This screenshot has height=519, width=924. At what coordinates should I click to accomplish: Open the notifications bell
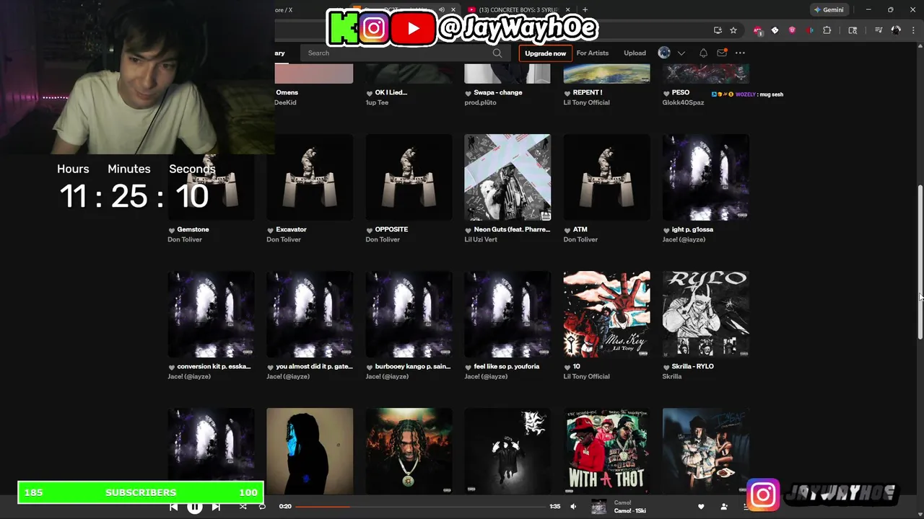[703, 53]
